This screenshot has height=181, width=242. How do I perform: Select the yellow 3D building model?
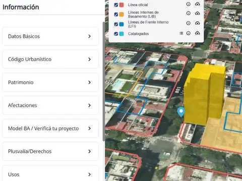(x=204, y=94)
